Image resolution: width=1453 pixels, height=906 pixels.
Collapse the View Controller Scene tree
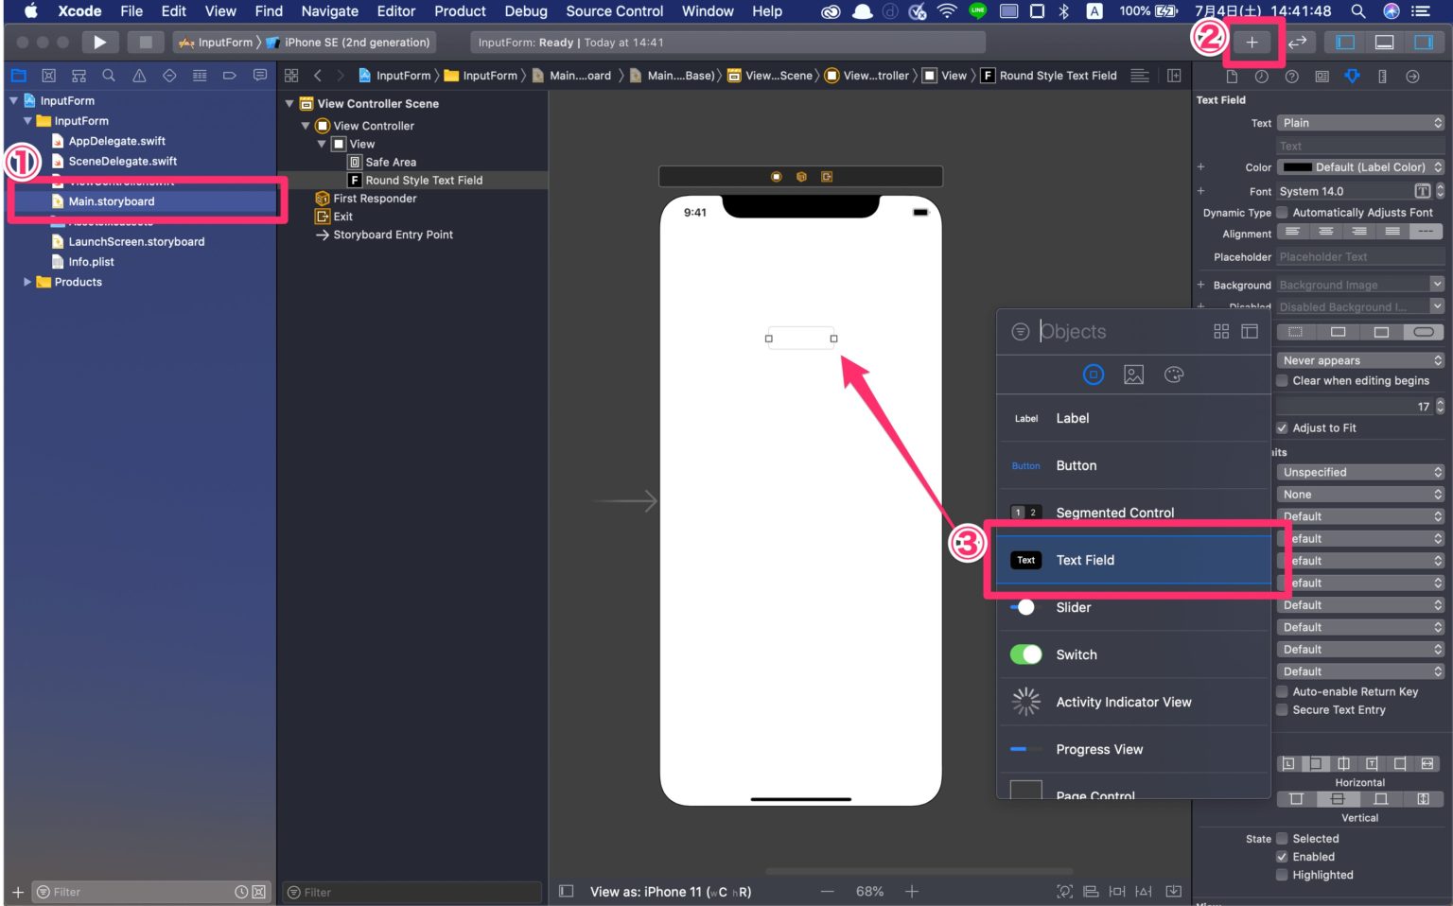pyautogui.click(x=289, y=103)
